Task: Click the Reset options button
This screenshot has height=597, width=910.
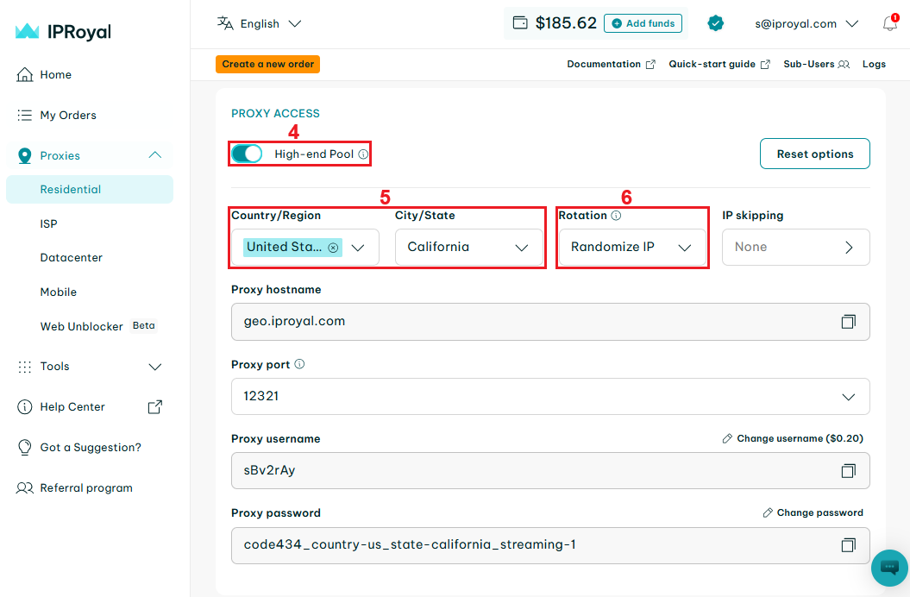Action: [x=814, y=154]
